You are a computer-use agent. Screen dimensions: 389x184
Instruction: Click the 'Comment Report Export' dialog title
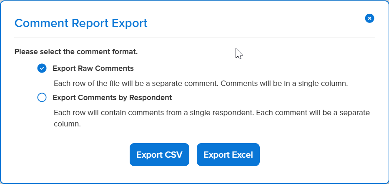pyautogui.click(x=81, y=23)
